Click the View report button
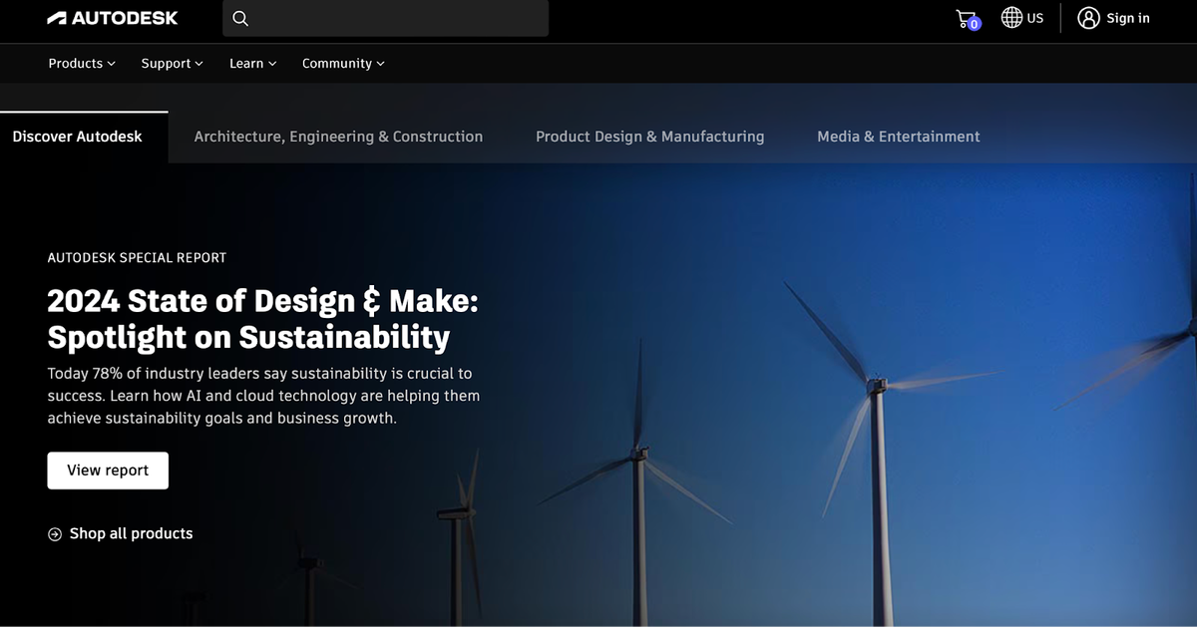The image size is (1197, 627). [108, 470]
